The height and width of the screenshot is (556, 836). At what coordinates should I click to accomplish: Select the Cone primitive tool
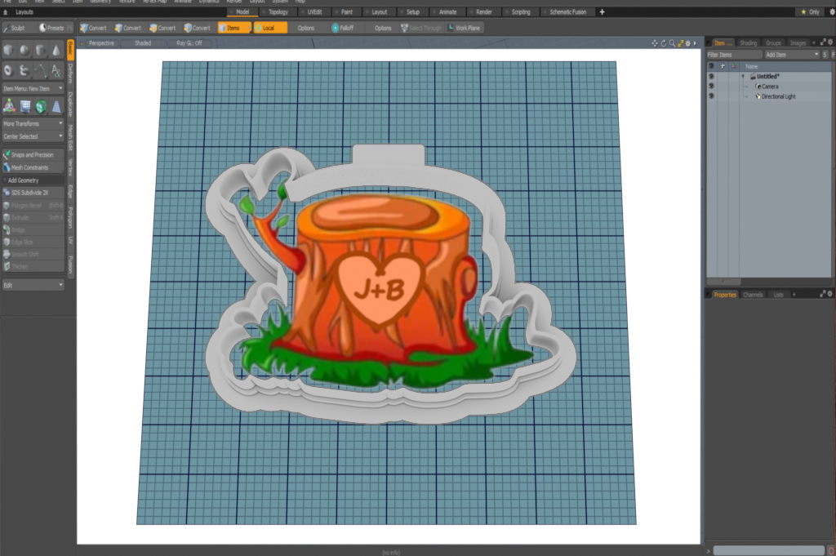pyautogui.click(x=56, y=51)
